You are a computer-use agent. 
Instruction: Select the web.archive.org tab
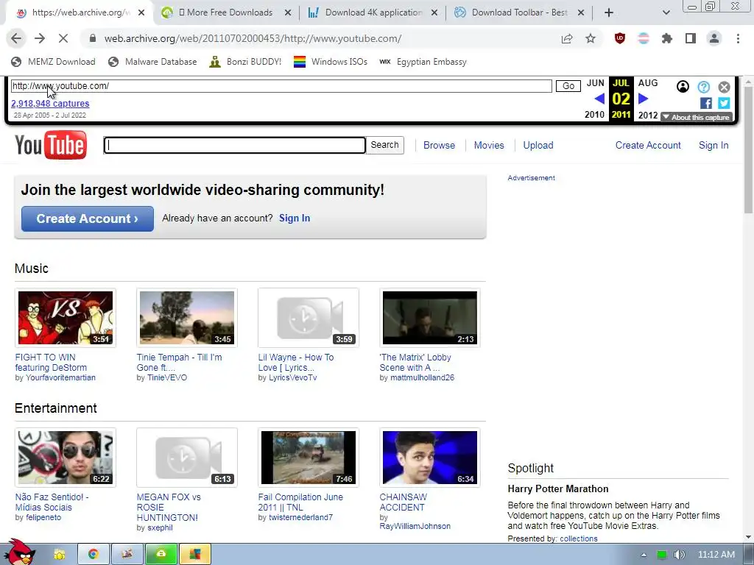pyautogui.click(x=80, y=13)
